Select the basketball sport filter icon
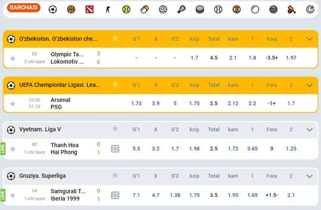 click(71, 9)
